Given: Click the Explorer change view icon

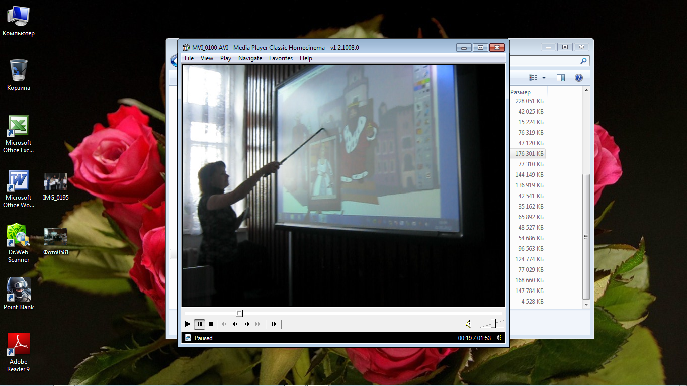Looking at the screenshot, I should point(533,78).
